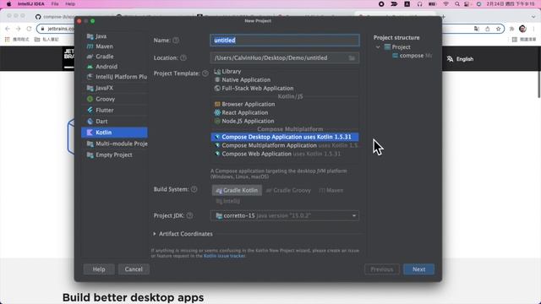Bookmark page with browser star icon

[498, 29]
